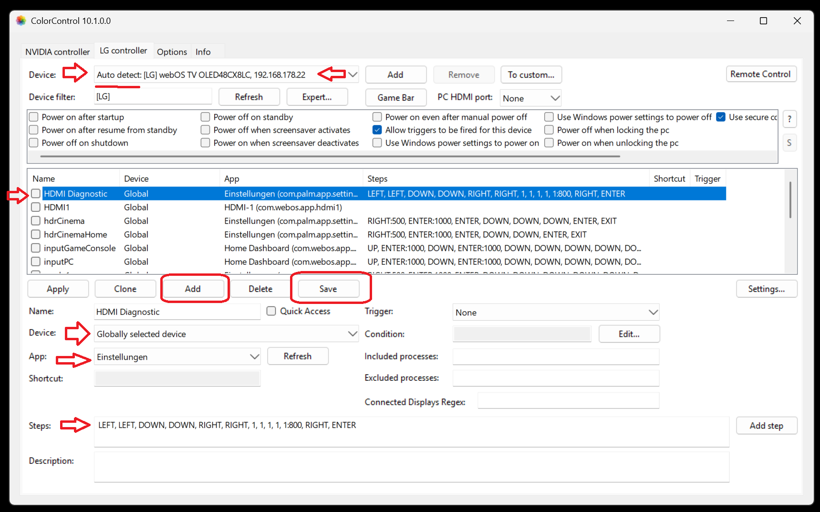Click Edit... beside Condition
This screenshot has width=820, height=512.
point(629,334)
